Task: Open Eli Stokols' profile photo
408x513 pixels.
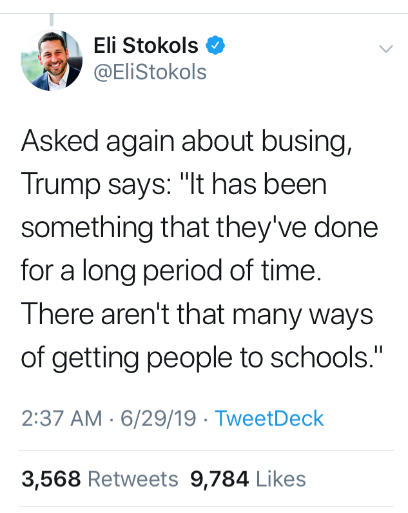Action: pos(52,60)
